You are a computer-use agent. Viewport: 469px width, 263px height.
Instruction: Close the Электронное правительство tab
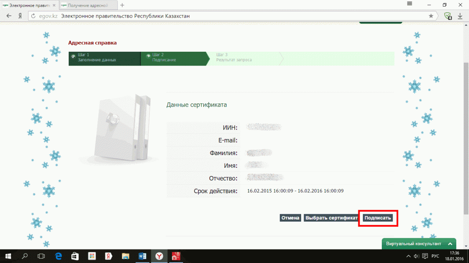point(54,5)
